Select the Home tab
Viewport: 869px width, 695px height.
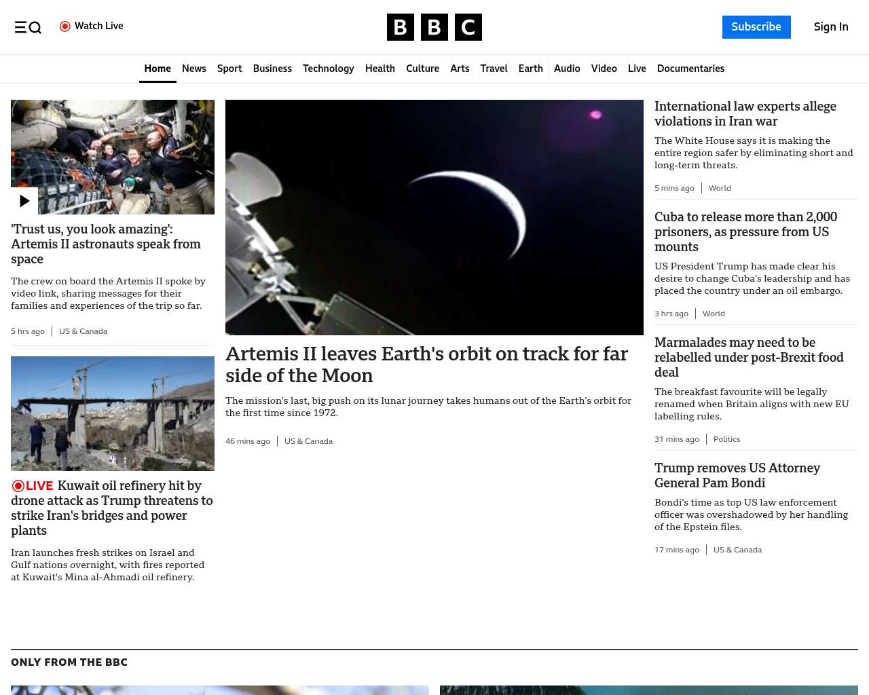(158, 69)
